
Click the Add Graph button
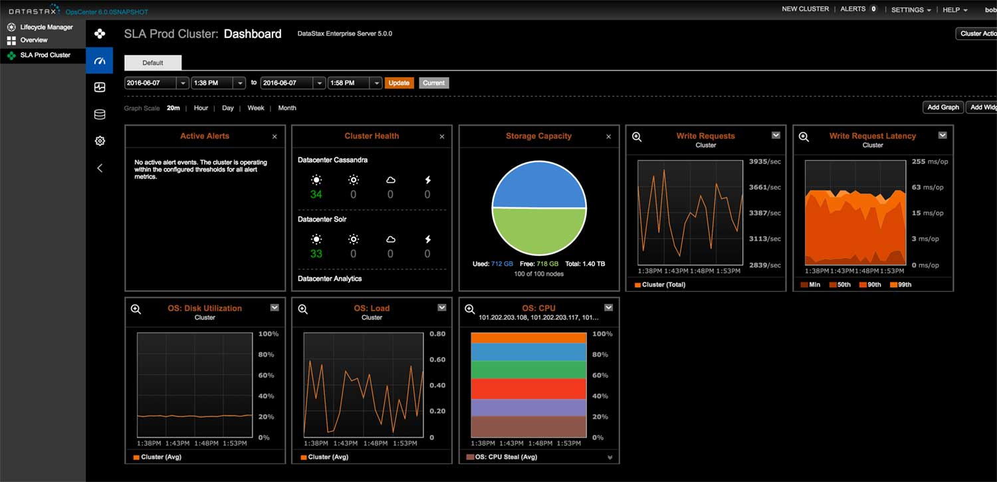943,107
